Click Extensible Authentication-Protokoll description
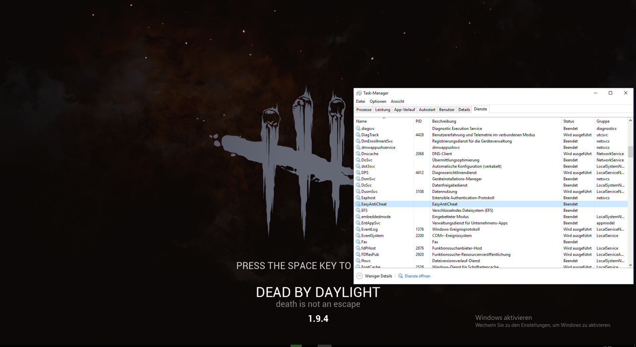The width and height of the screenshot is (636, 347). tap(463, 198)
